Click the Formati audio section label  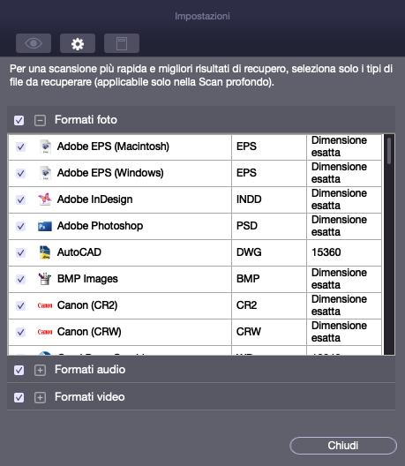[x=90, y=370]
